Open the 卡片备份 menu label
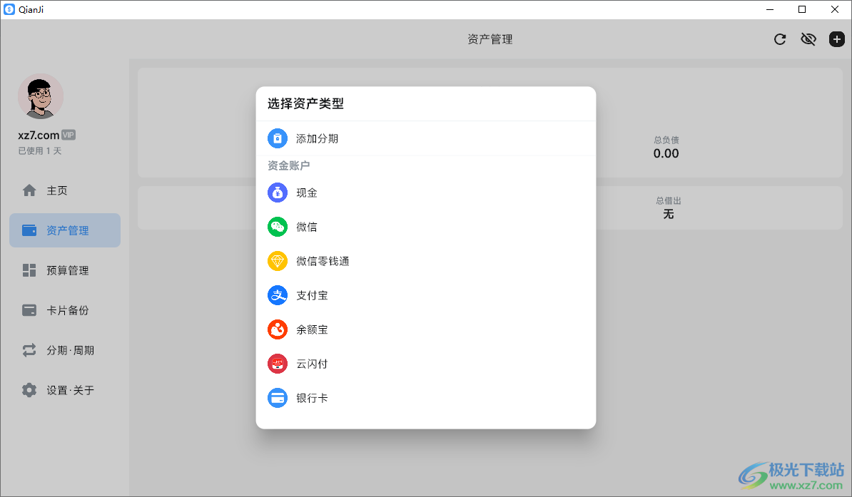 (x=67, y=311)
